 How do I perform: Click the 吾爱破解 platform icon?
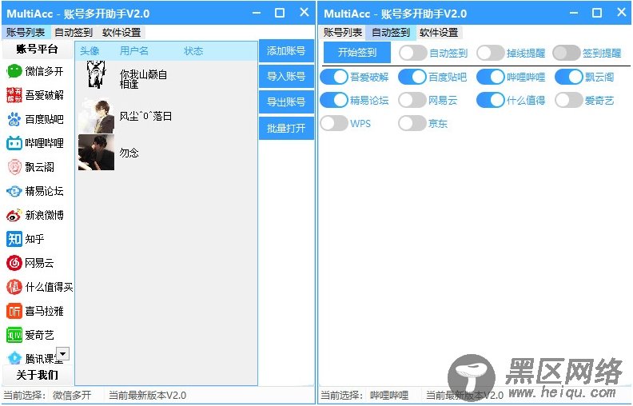coord(14,95)
